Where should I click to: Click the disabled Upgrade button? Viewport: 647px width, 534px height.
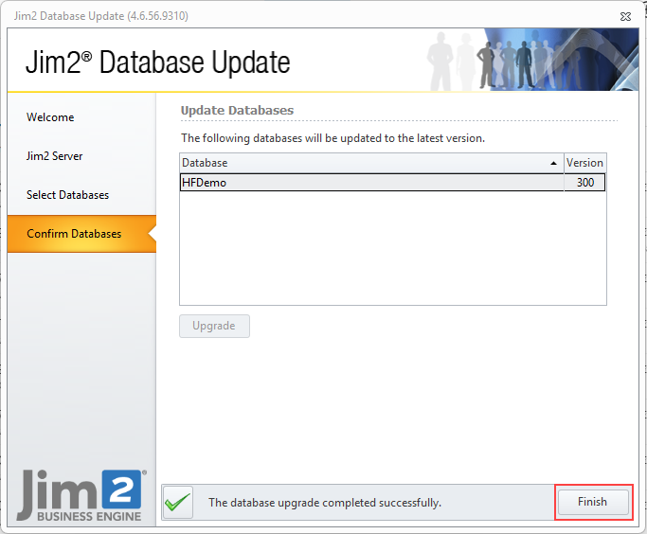pyautogui.click(x=214, y=326)
